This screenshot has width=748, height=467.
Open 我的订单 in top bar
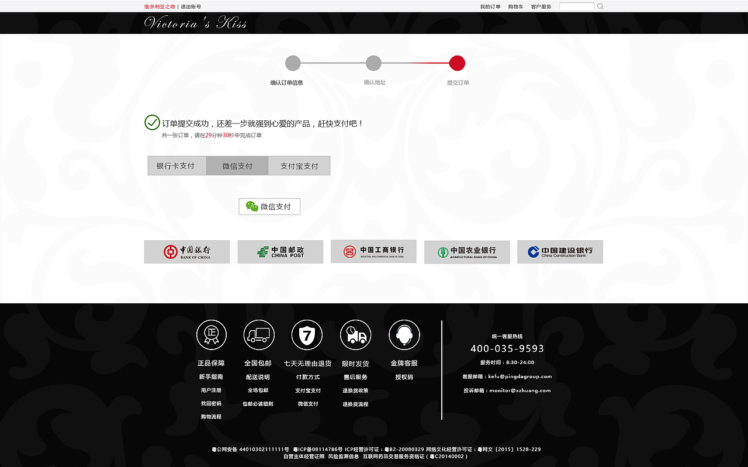pos(490,6)
